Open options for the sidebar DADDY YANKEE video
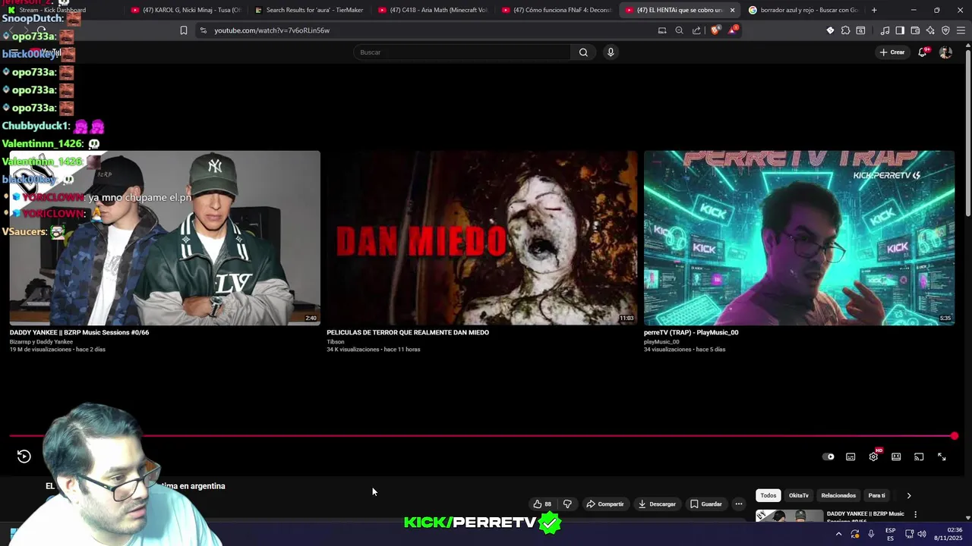This screenshot has width=972, height=546. coord(915,514)
